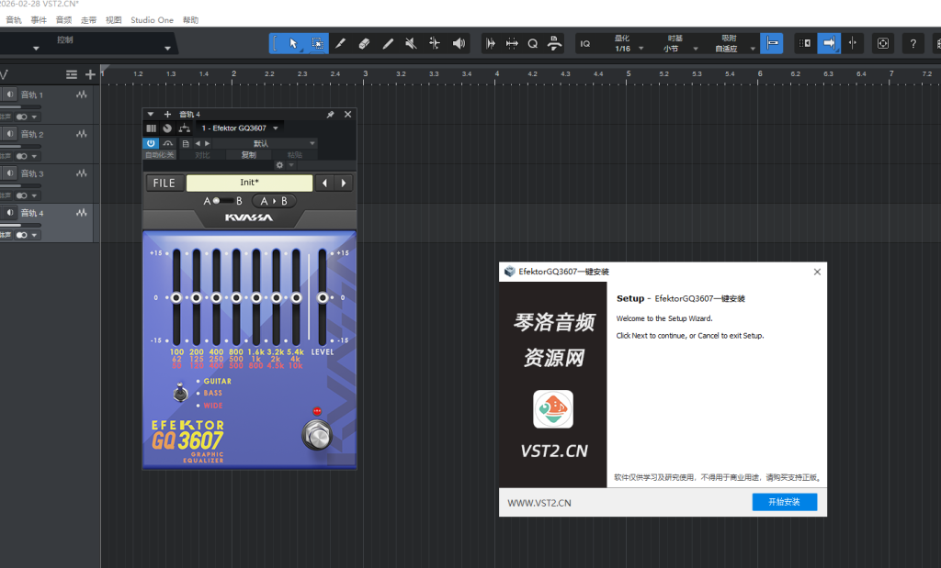Pick the Mute tool speaker icon
Screen dimensions: 941x568
click(412, 43)
